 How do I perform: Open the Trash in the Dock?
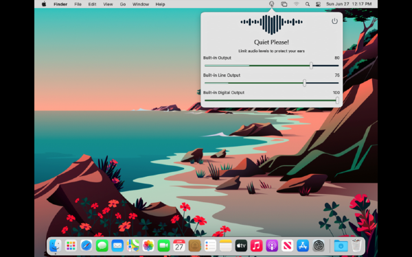click(356, 246)
